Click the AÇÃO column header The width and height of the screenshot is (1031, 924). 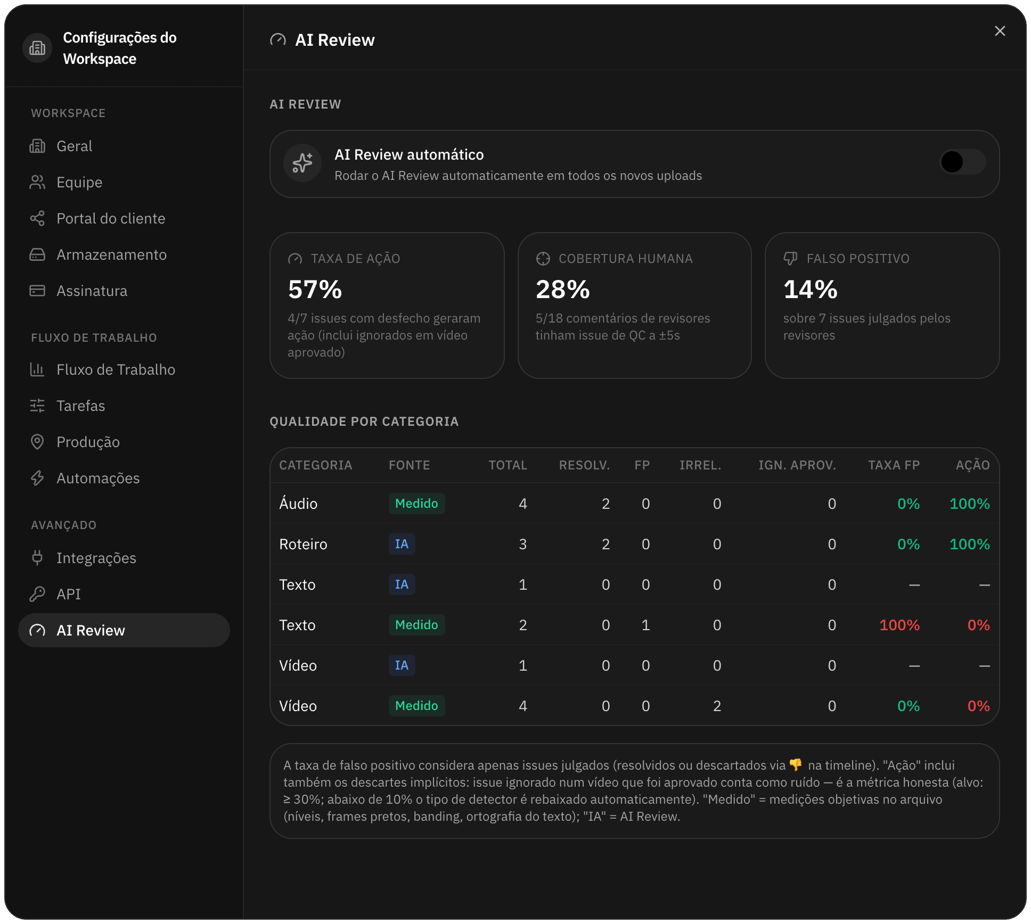972,465
